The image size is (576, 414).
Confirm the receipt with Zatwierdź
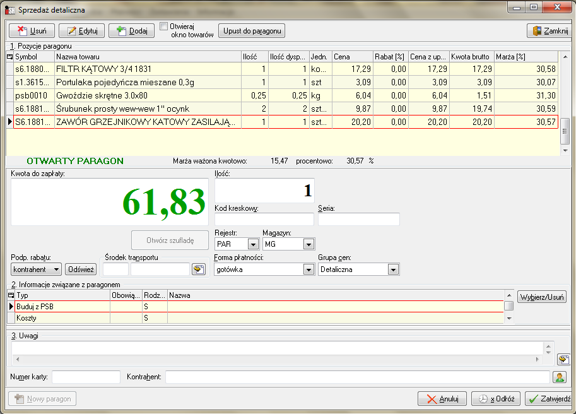point(549,399)
